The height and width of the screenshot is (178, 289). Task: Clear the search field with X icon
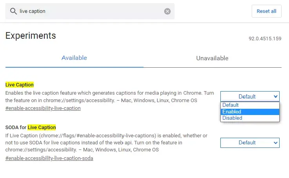167,11
